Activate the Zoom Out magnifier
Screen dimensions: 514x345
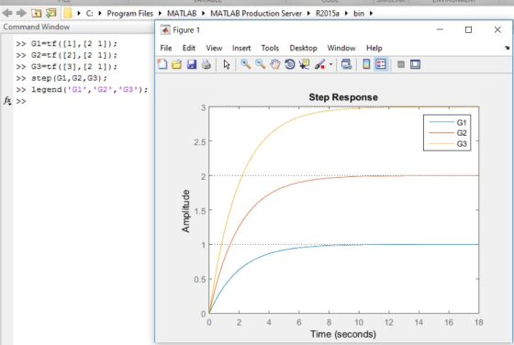tap(261, 64)
